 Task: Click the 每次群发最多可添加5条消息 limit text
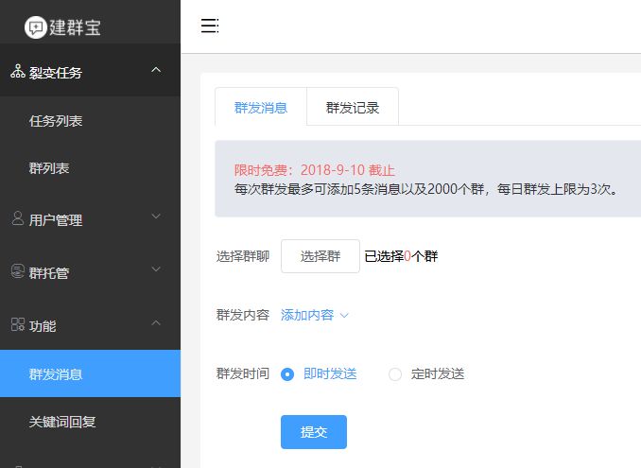pyautogui.click(x=425, y=189)
